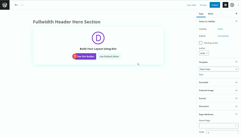The width and height of the screenshot is (241, 138).
Task: Collapse the Page Attributes panel
Action: [218, 114]
